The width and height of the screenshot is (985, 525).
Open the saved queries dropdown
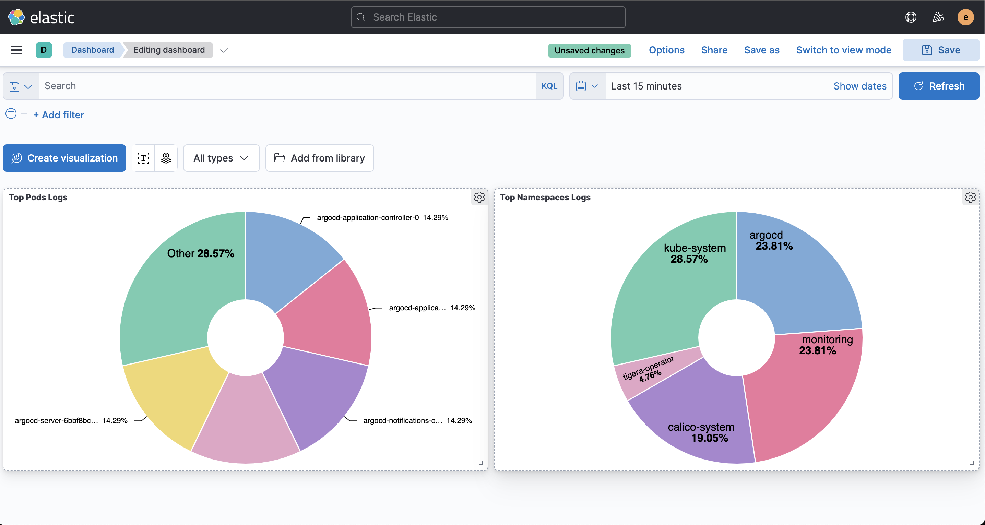pos(21,86)
